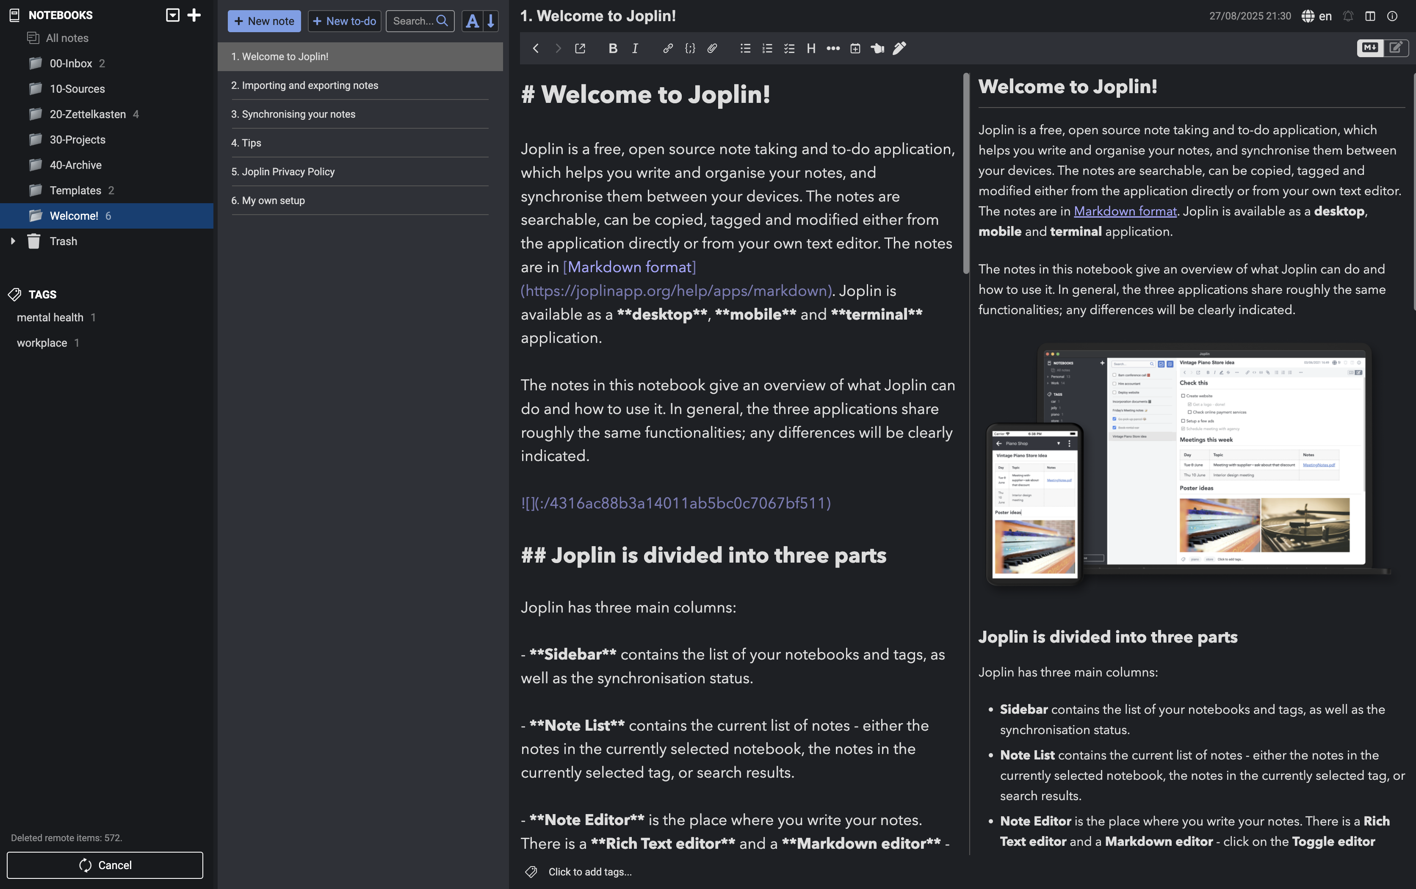Click the attach file paperclip icon

(x=712, y=48)
